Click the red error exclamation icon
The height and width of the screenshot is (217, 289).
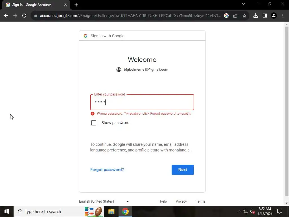pyautogui.click(x=93, y=114)
